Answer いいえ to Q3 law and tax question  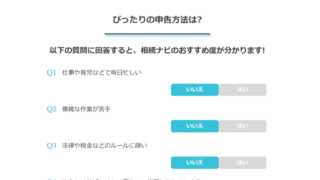click(195, 163)
